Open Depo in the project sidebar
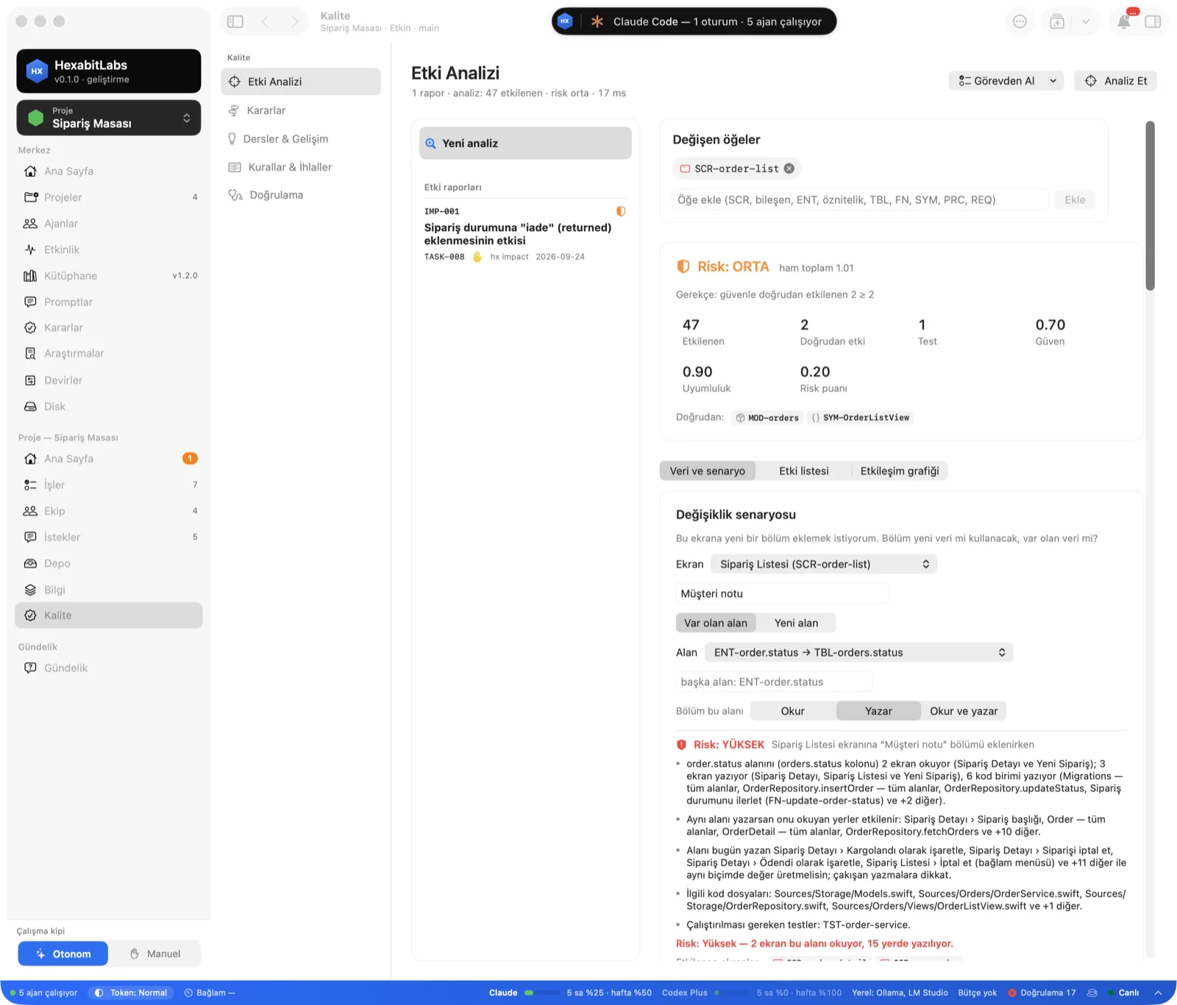1177x1005 pixels. pyautogui.click(x=109, y=564)
